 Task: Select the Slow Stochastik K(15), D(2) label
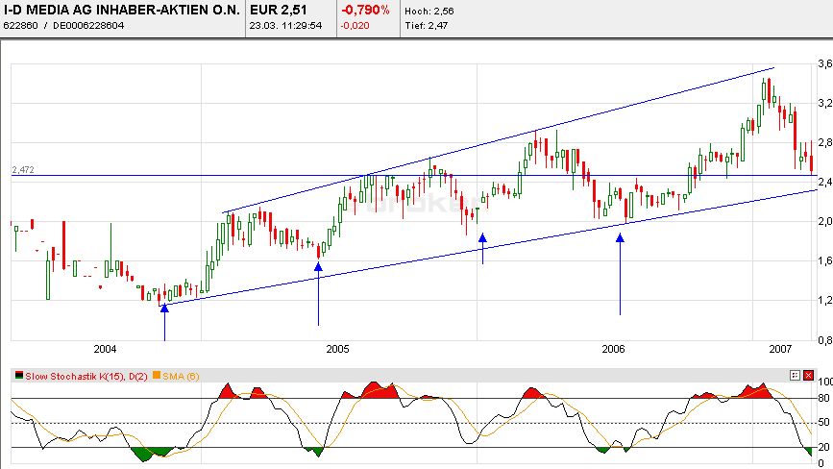(86, 376)
